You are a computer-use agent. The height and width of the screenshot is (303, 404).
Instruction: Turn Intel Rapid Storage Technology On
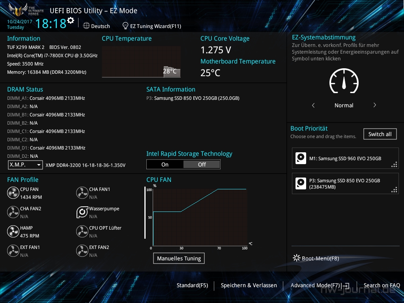pos(165,165)
